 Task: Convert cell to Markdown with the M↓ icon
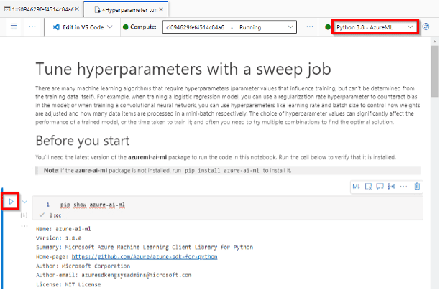pyautogui.click(x=356, y=187)
